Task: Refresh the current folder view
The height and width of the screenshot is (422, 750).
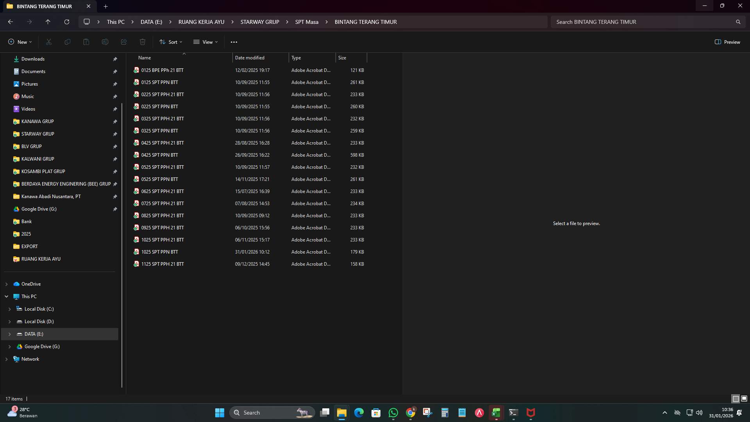Action: [66, 22]
